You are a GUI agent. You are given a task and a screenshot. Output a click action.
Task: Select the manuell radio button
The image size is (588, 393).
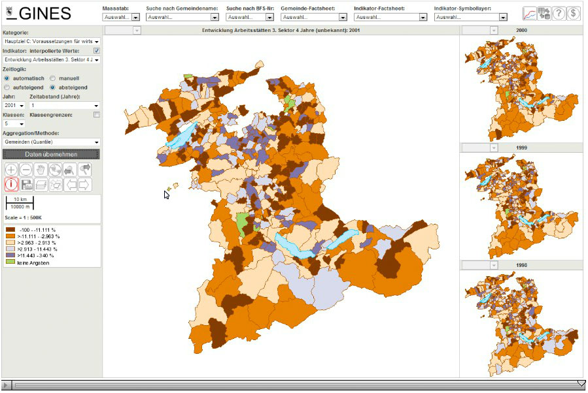pos(53,78)
